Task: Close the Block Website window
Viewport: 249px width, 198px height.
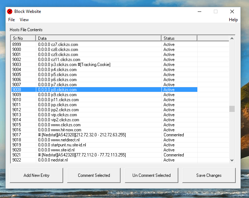Action: [232, 11]
